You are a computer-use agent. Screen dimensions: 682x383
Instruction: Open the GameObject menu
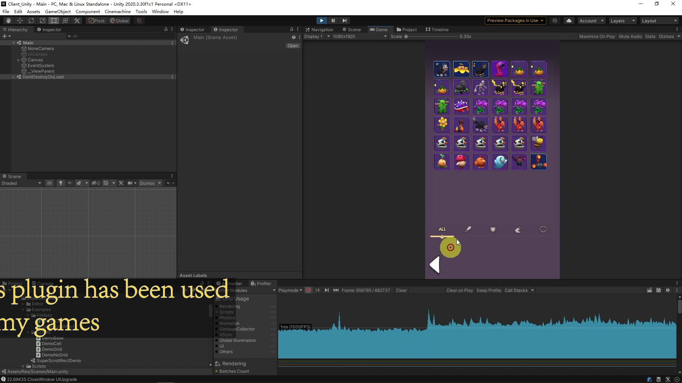(x=58, y=11)
